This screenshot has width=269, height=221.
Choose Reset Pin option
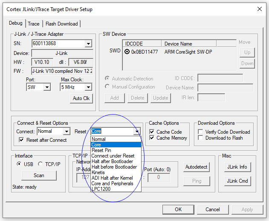[x=116, y=150]
